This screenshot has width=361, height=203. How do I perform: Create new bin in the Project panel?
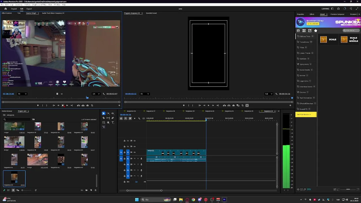[86, 190]
